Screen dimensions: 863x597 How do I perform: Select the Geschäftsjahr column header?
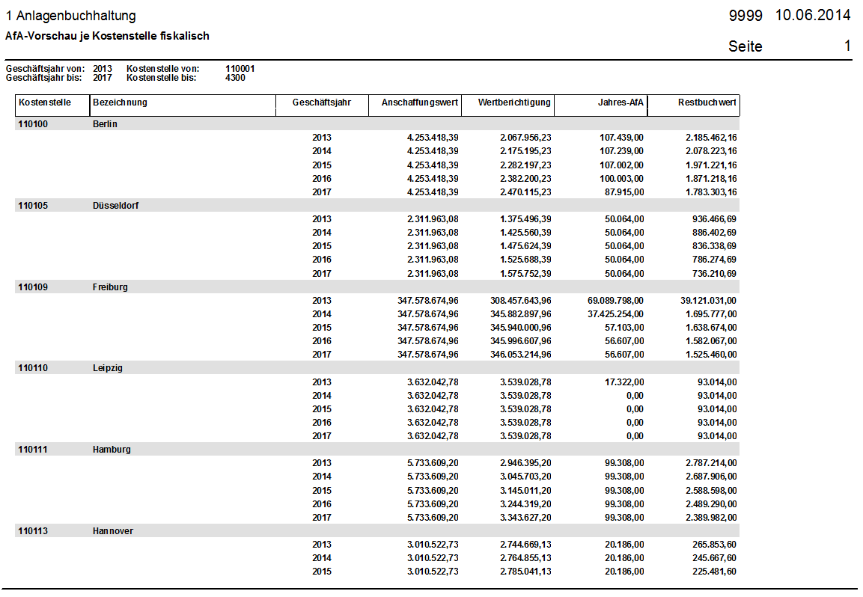tap(322, 102)
